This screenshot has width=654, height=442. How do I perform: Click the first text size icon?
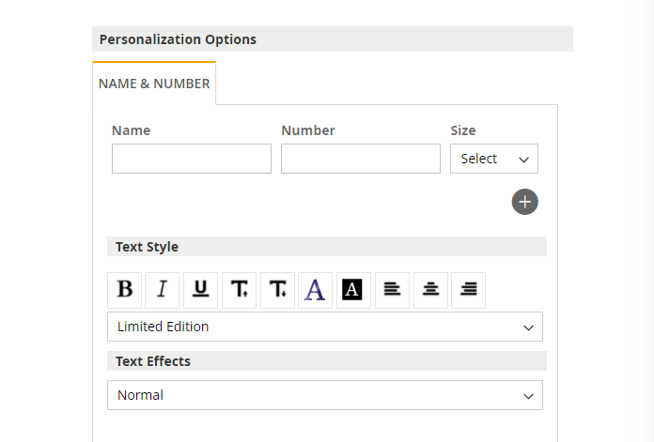(239, 290)
